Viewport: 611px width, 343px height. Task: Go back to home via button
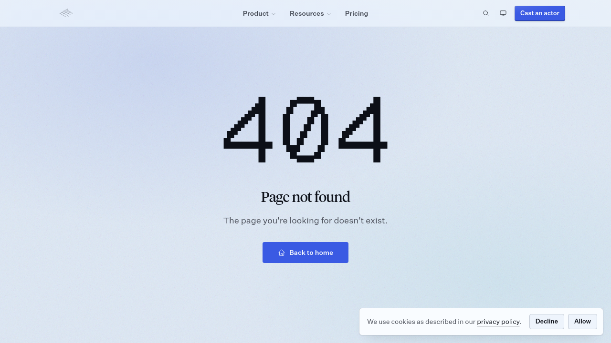[x=305, y=252]
